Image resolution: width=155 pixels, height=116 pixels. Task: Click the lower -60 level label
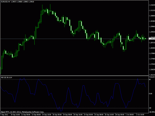[150, 108]
